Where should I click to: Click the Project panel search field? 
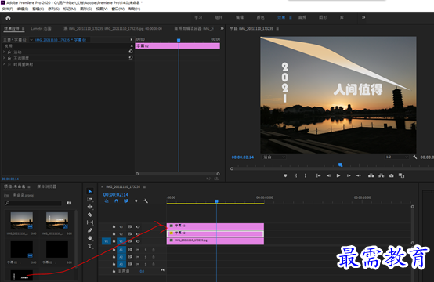[33, 203]
